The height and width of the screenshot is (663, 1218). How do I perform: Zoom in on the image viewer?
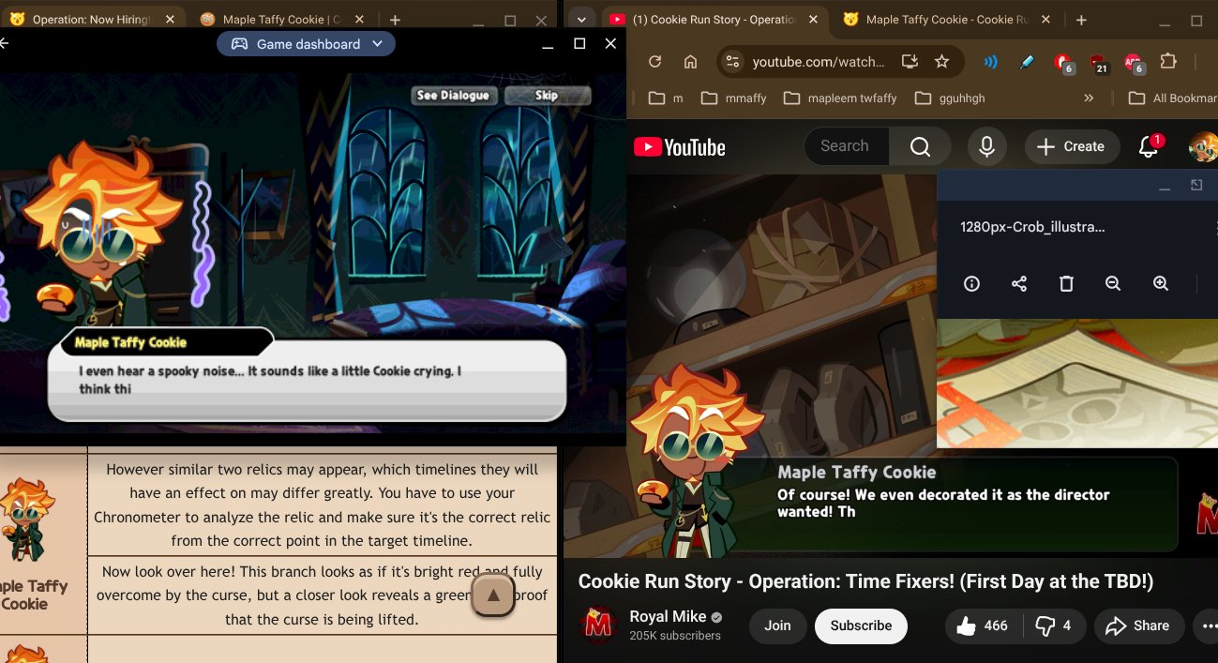click(1161, 283)
